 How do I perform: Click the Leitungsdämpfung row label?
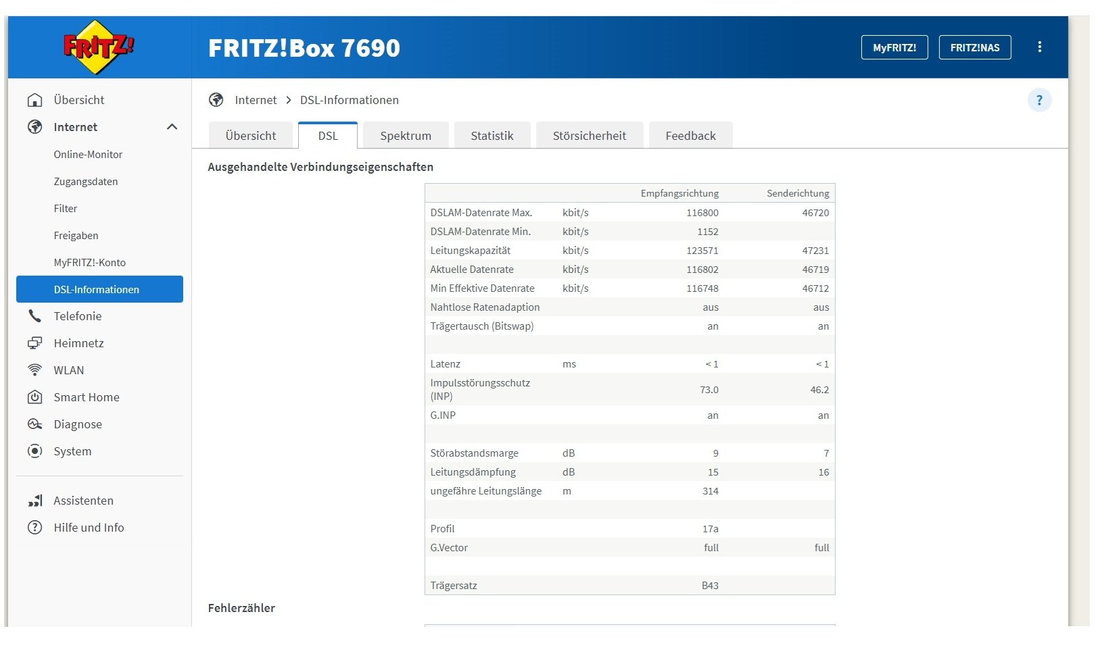click(x=473, y=472)
